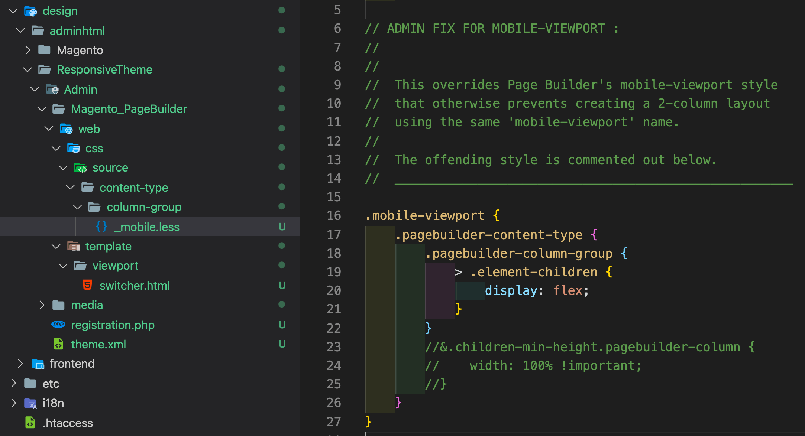Collapse the template folder chevron
The image size is (805, 436).
56,246
